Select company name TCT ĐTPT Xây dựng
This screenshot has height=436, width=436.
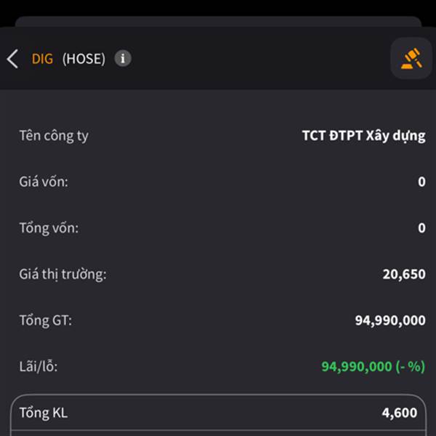(x=363, y=136)
